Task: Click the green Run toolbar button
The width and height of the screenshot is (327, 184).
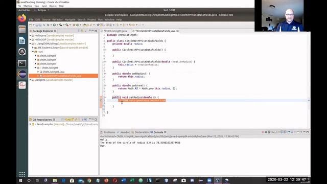Action: (54, 25)
